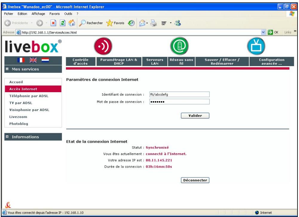Click the green OK go arrow
The image size is (299, 217).
click(x=270, y=32)
